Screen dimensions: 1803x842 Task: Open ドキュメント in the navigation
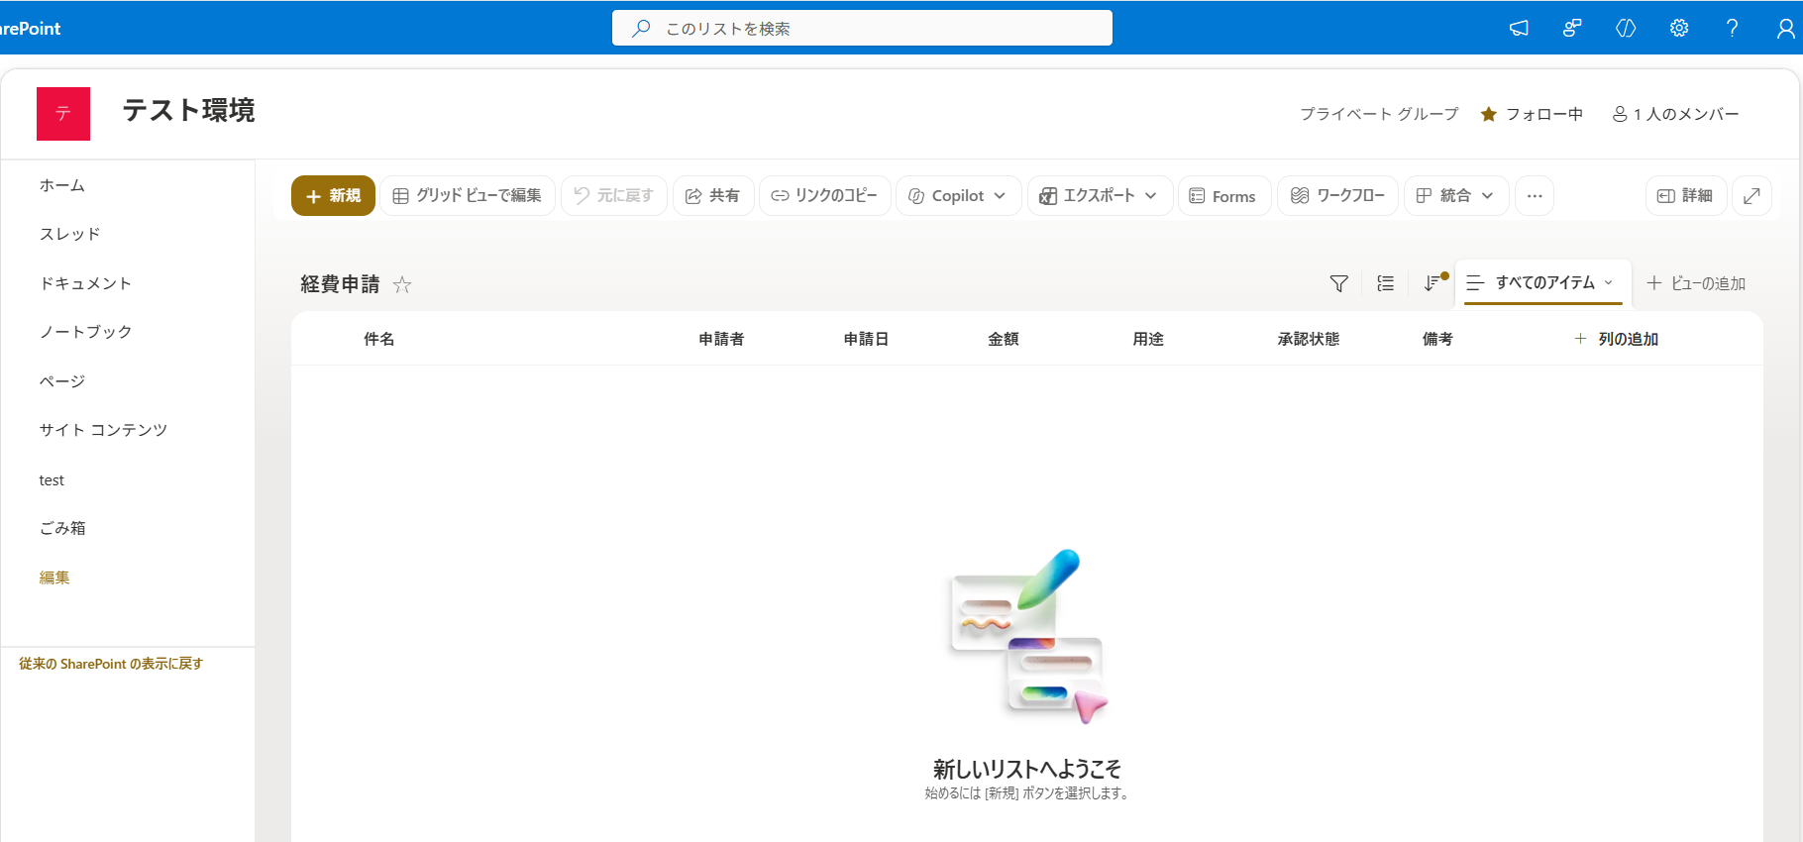(x=85, y=283)
